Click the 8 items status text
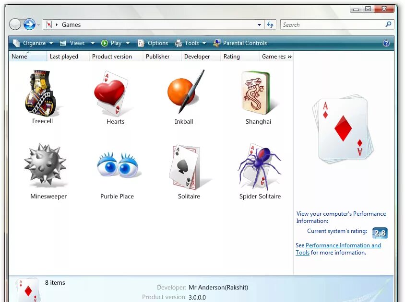The height and width of the screenshot is (302, 405). coord(55,283)
